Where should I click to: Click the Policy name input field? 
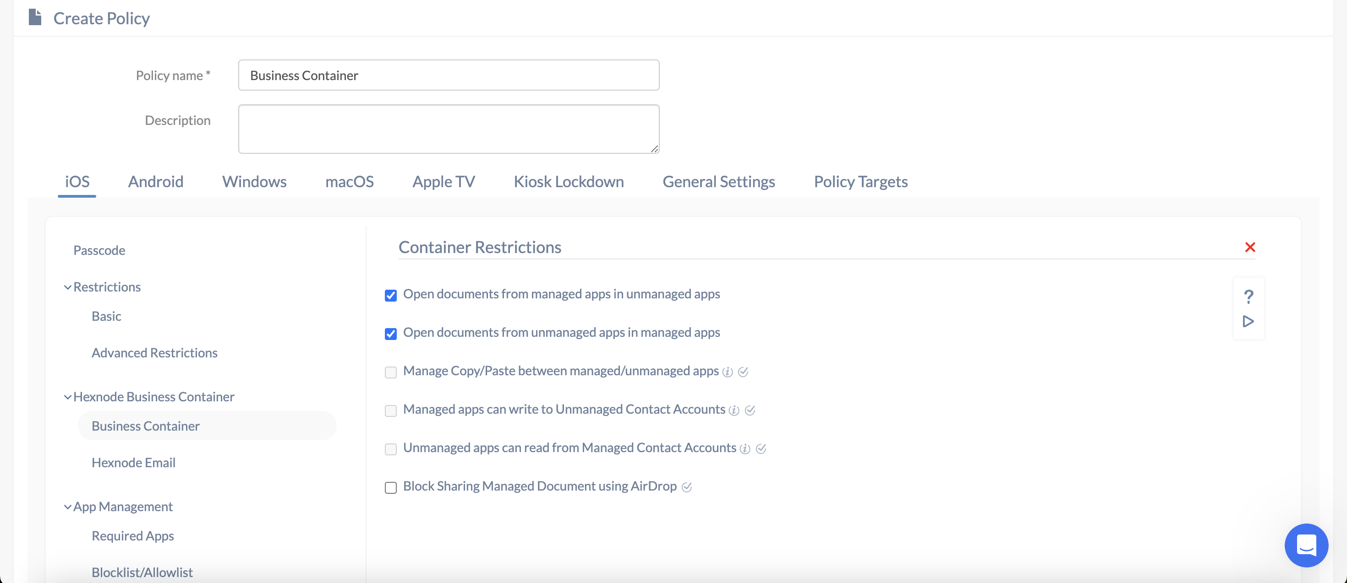coord(449,75)
